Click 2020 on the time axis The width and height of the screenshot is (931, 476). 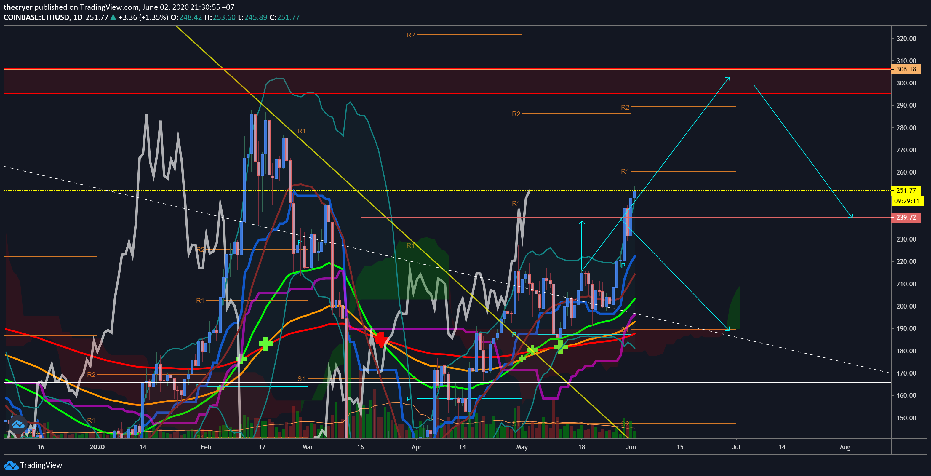[97, 447]
